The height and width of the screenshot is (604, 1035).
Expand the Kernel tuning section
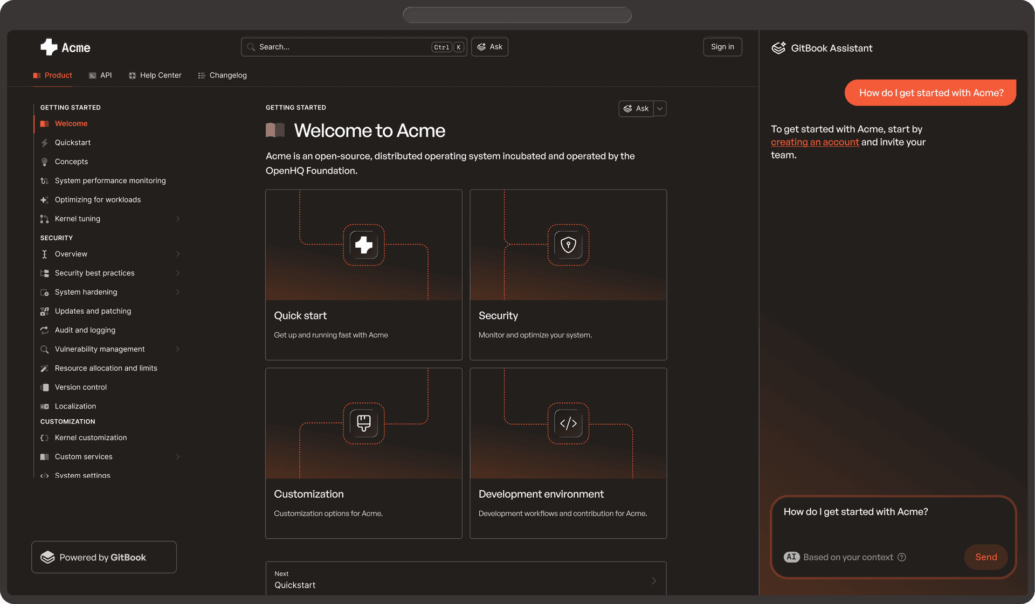[178, 219]
